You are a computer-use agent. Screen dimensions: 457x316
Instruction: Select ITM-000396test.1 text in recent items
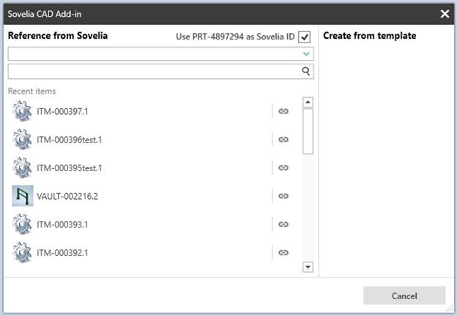[70, 140]
